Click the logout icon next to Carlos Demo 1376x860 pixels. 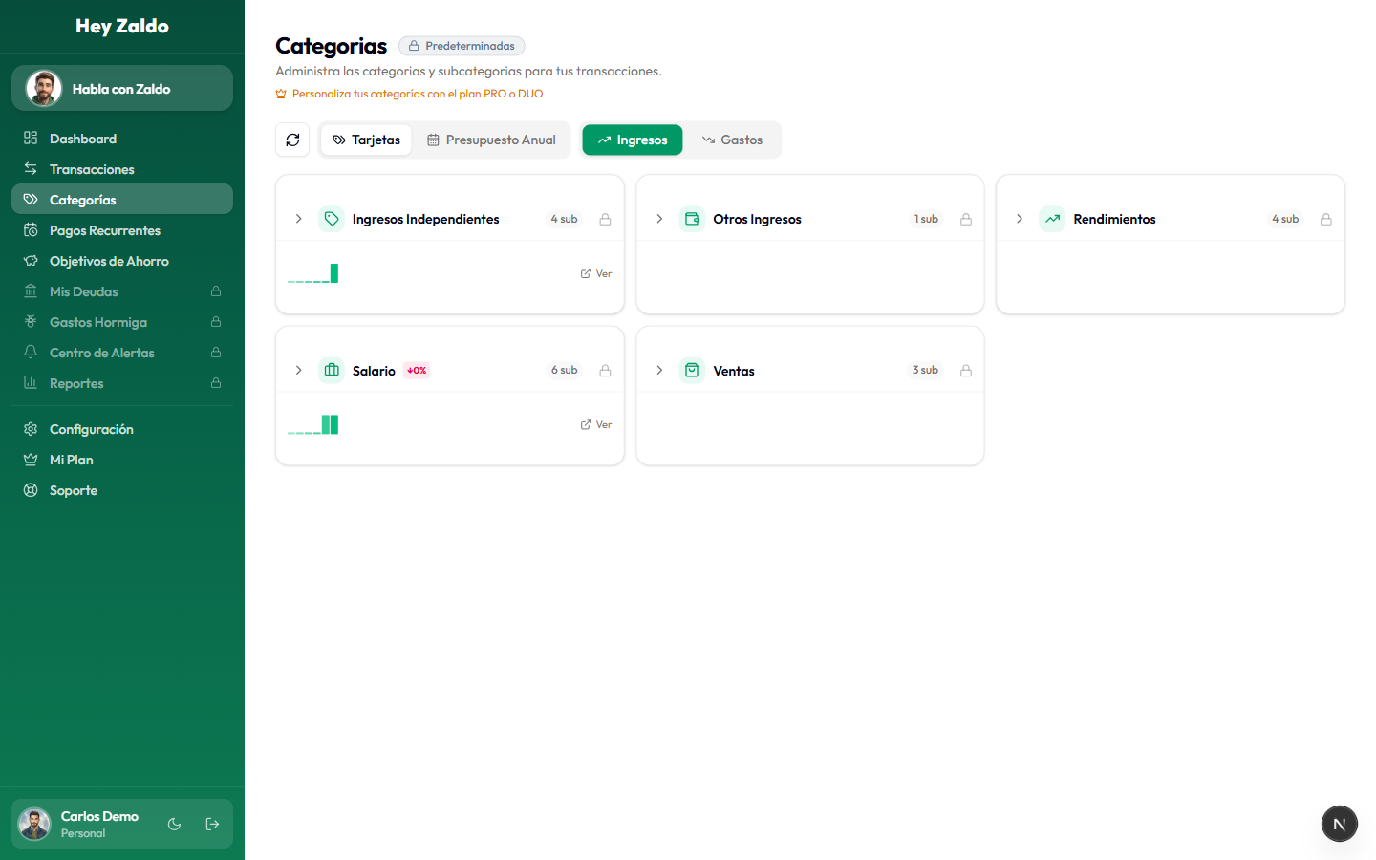211,823
